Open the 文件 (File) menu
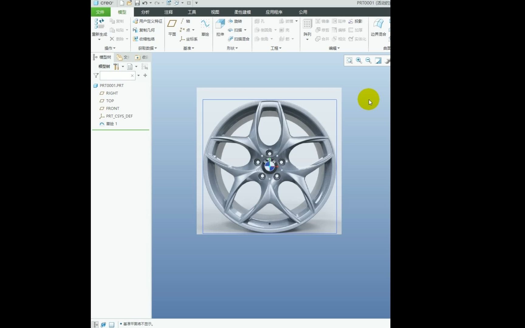Screen dimensions: 525x328 pyautogui.click(x=100, y=12)
